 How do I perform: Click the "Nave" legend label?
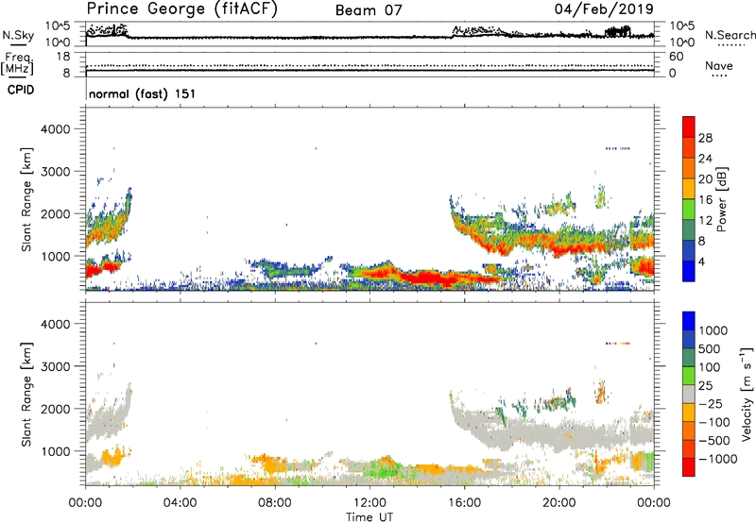tap(718, 65)
